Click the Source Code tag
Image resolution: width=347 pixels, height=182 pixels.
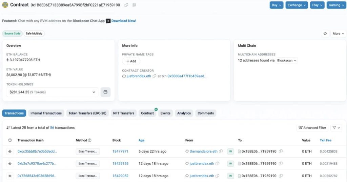point(13,34)
